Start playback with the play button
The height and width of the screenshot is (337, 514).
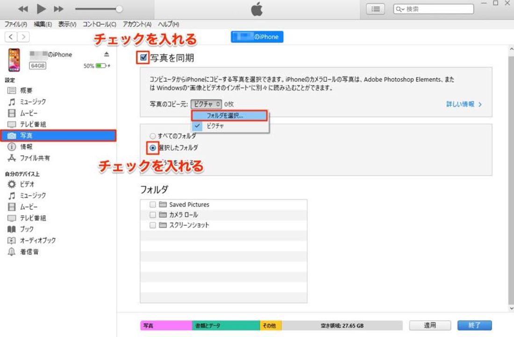[41, 9]
